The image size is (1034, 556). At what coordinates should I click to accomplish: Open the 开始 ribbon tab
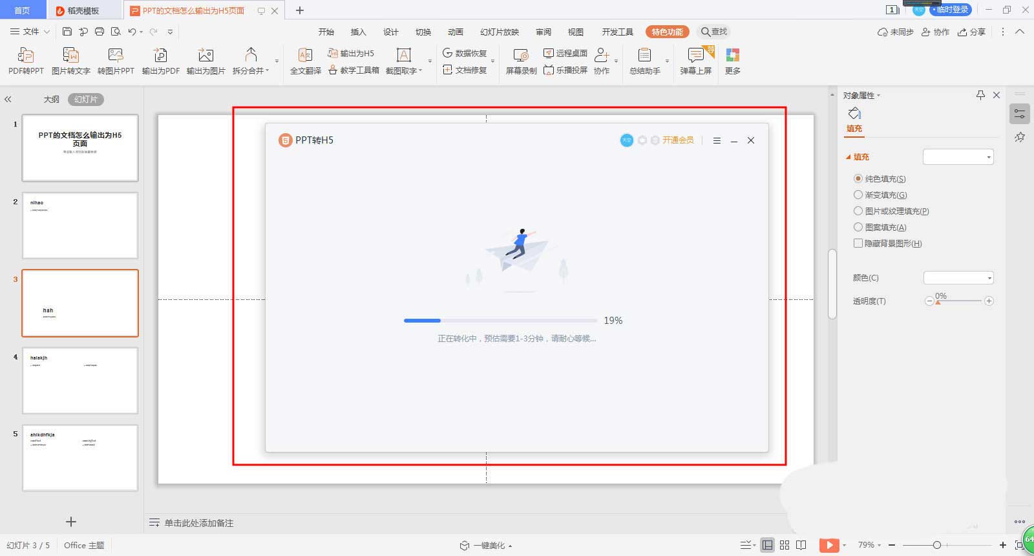pos(326,32)
